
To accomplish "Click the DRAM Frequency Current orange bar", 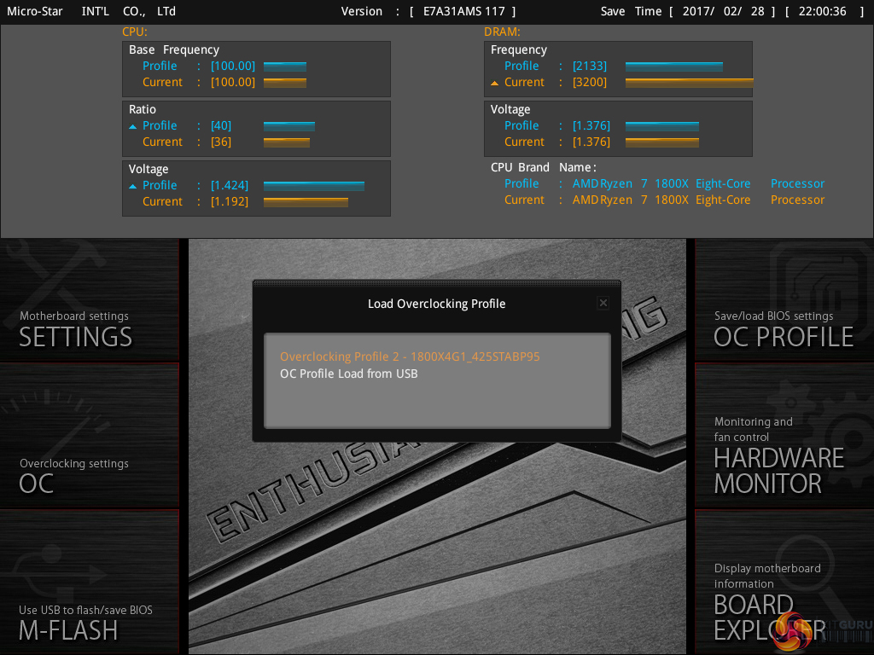I will (690, 83).
